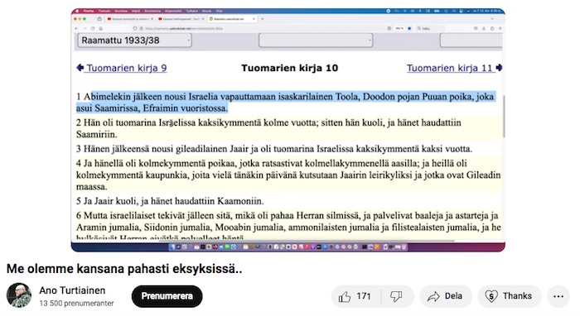Open the cut-off dropdown at the right edge
580x316 pixels.
click(471, 41)
